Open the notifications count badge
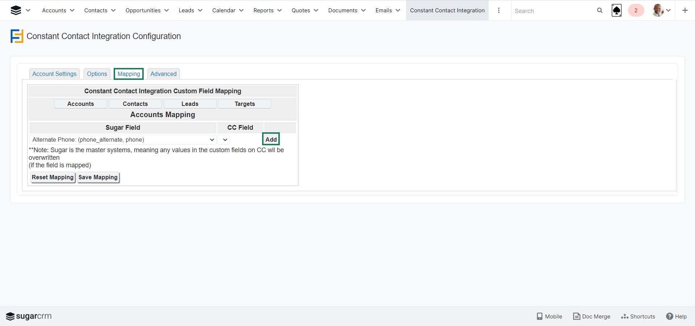The width and height of the screenshot is (695, 326). click(x=636, y=10)
